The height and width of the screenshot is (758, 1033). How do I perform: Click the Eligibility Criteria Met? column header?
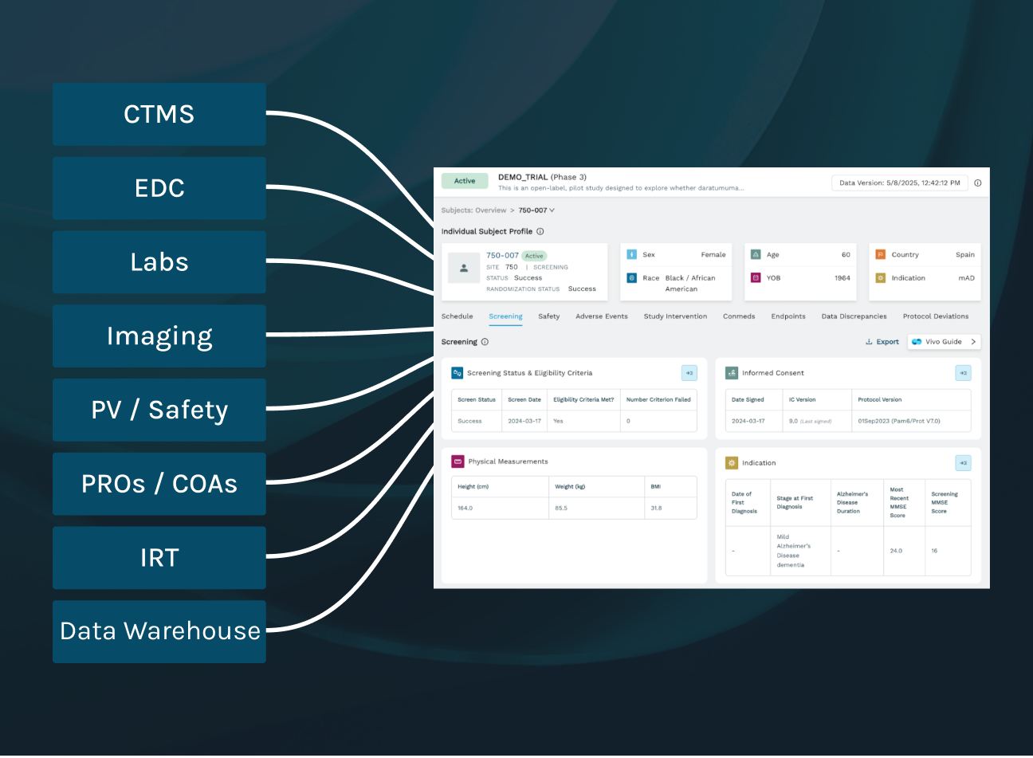583,399
